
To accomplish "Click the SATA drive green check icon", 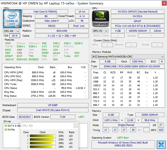I will pos(5,126).
